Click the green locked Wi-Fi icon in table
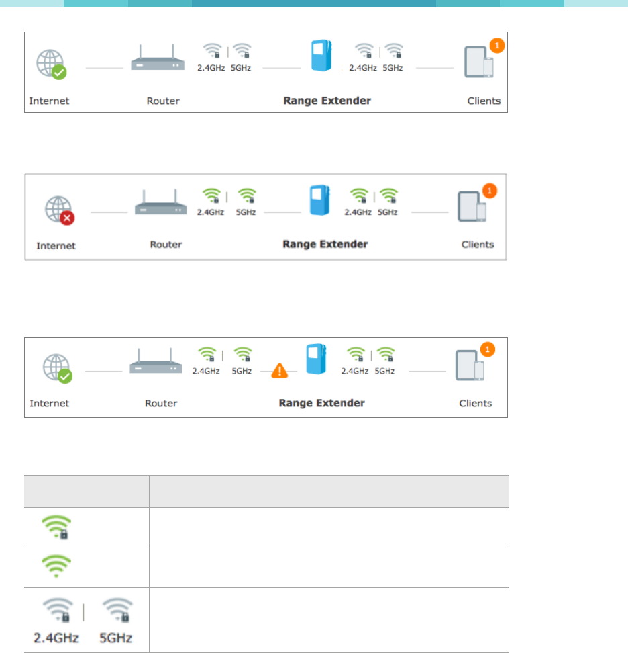The image size is (628, 653). click(x=56, y=527)
